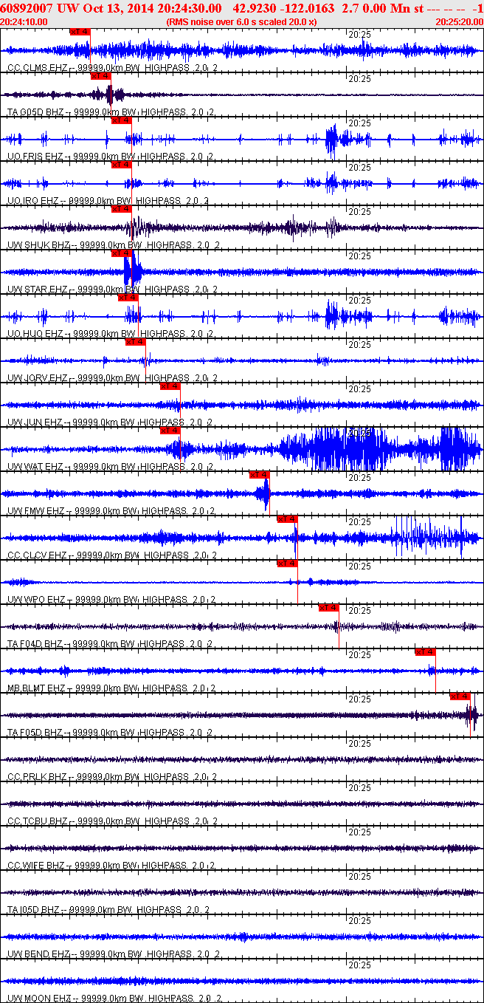Screen dimensions: 484x1003
Task: Click the 20:25 time tick on UW.MOON trace
Action: click(359, 965)
